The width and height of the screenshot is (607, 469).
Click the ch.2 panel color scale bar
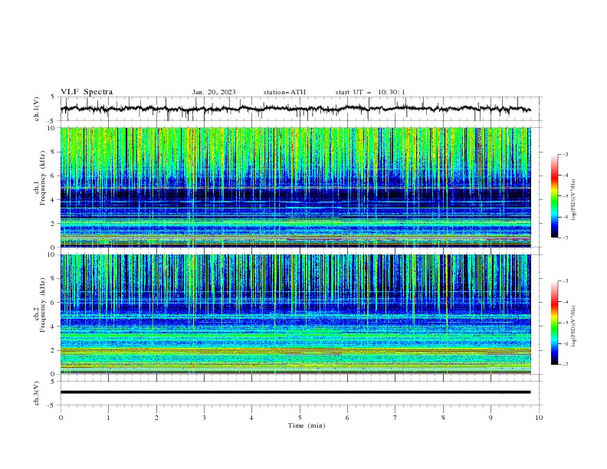(554, 323)
